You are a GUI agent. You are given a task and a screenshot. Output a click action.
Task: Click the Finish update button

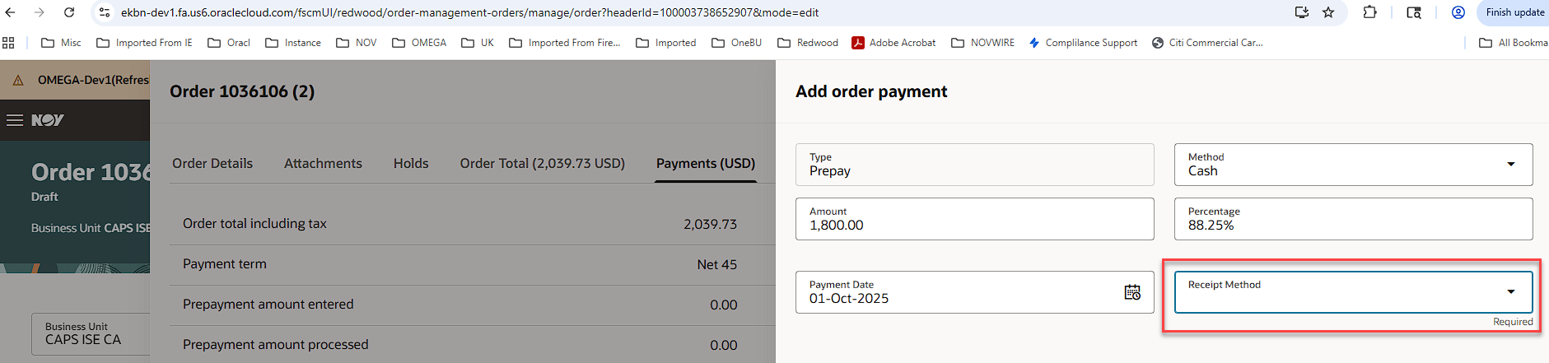[1514, 12]
